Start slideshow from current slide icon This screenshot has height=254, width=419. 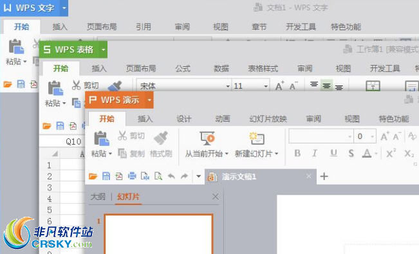(x=207, y=138)
